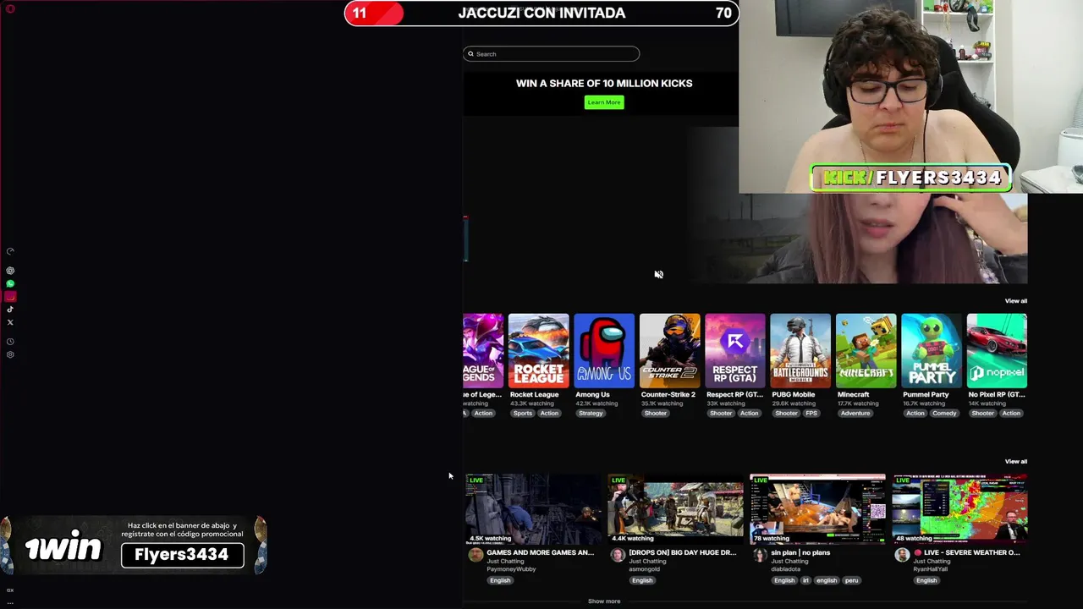Screen dimensions: 1083x609
Task: Select the highlighted pink sidebar panel icon
Action: [10, 297]
